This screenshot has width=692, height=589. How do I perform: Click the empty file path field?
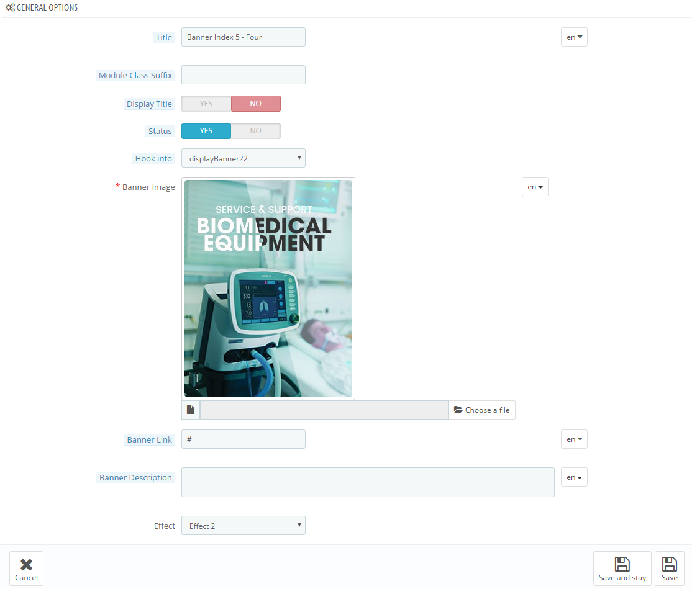tap(324, 410)
